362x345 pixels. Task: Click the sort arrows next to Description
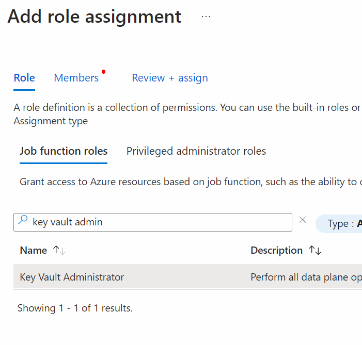coord(315,250)
